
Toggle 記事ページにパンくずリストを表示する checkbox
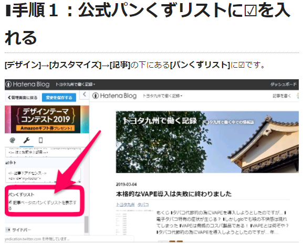pyautogui.click(x=11, y=202)
